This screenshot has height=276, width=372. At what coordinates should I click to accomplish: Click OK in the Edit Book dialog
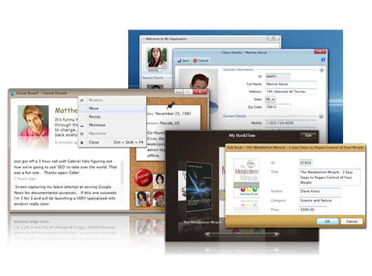click(x=327, y=221)
